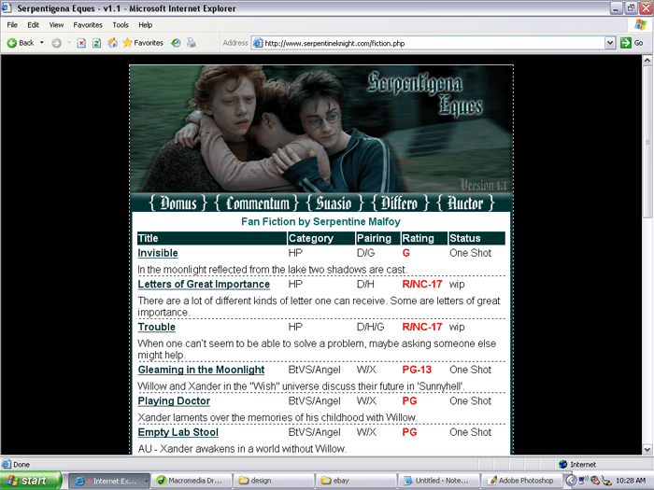Screen dimensions: 654x490
Task: Open the Back history dropdown arrow
Action: [42, 43]
